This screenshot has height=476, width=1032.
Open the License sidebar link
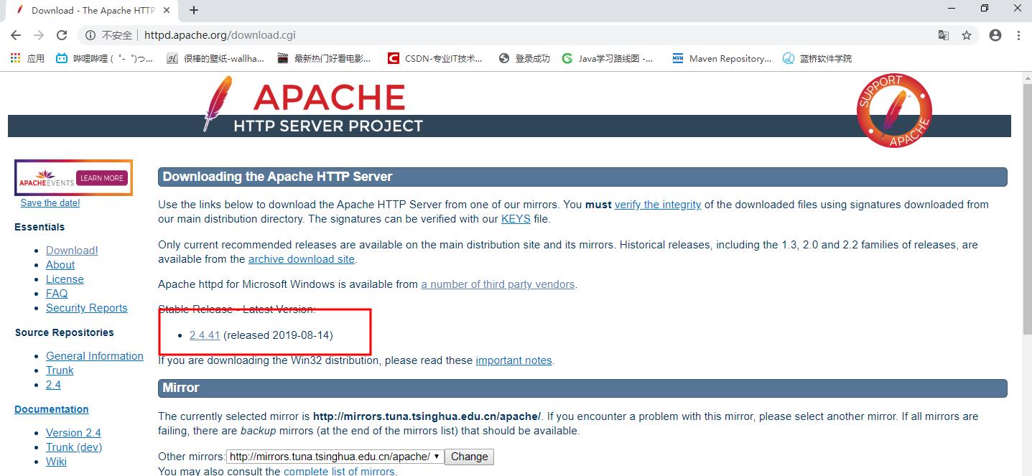(65, 279)
